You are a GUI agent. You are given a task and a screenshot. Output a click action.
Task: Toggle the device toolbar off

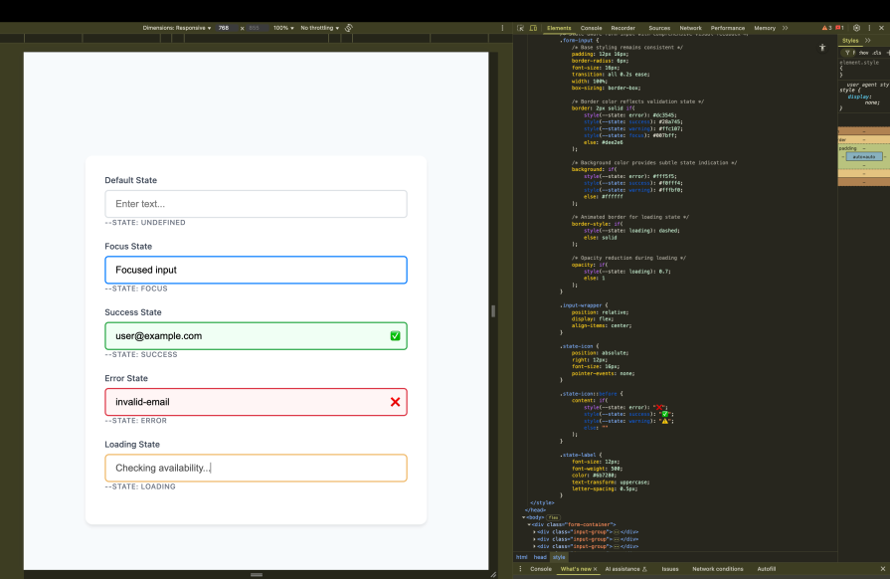point(533,29)
